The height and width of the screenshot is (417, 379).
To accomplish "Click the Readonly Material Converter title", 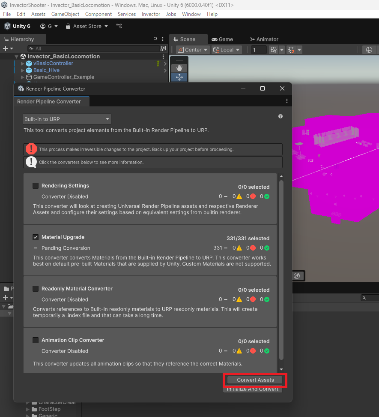I will 77,289.
